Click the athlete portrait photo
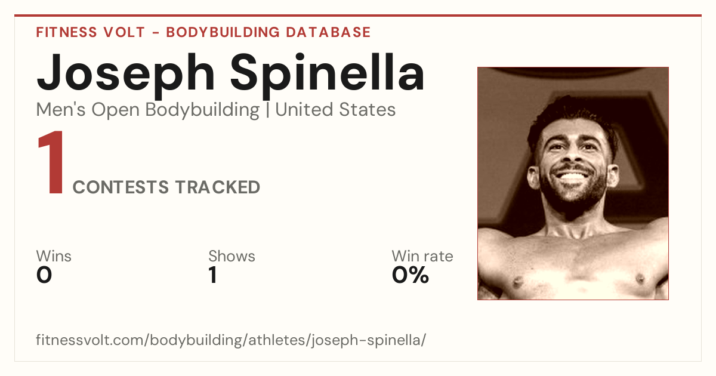Viewport: 716px width, 376px height. (573, 183)
